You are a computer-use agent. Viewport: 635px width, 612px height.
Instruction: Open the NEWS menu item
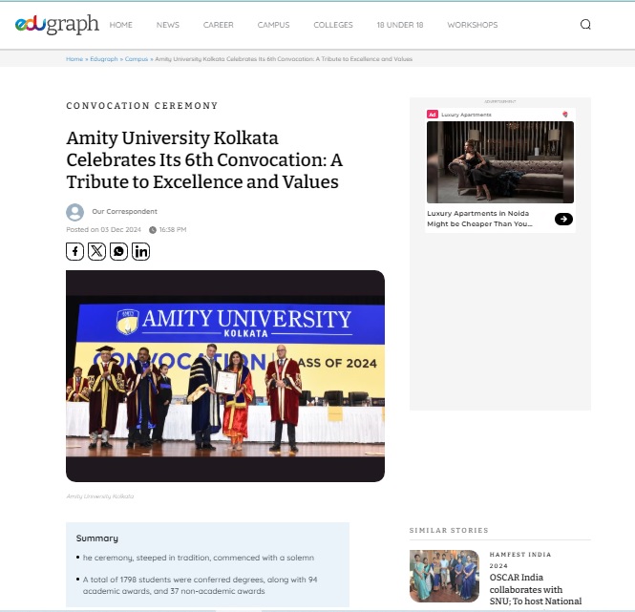coord(168,25)
